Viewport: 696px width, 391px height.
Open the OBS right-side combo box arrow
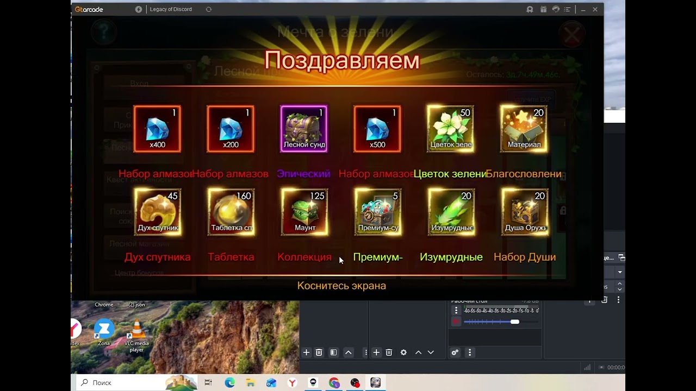click(619, 272)
